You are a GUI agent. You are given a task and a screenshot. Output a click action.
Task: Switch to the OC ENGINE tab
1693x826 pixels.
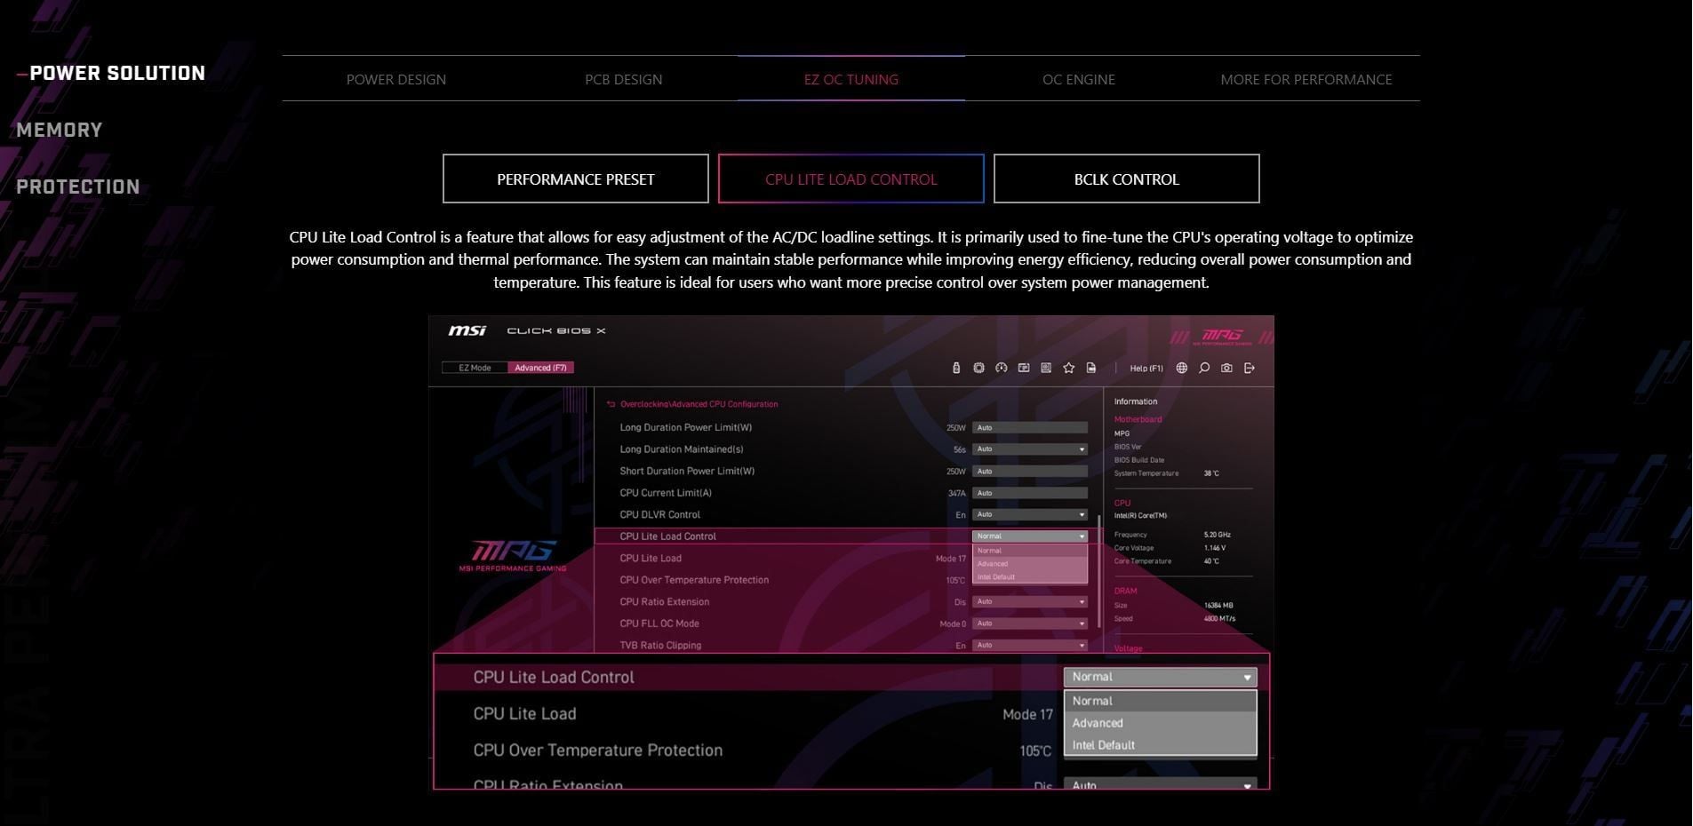[1078, 79]
